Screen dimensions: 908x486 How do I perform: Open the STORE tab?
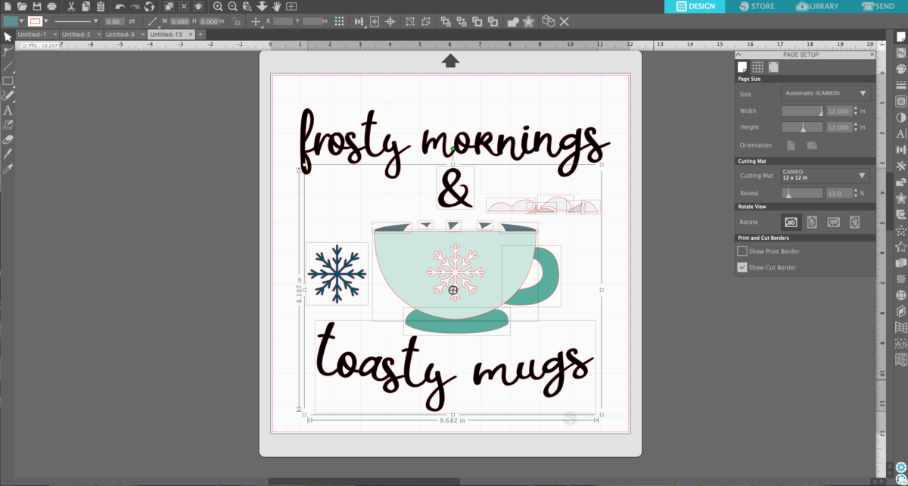pyautogui.click(x=757, y=6)
